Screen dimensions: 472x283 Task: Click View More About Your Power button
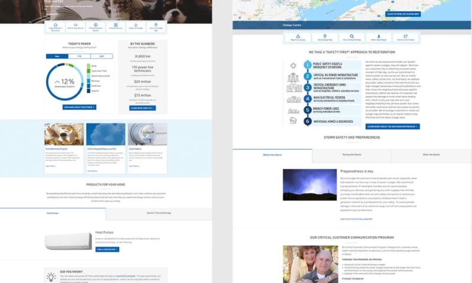80,107
